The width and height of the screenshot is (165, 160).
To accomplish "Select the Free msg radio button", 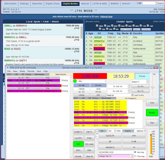I will 135,156.
